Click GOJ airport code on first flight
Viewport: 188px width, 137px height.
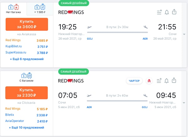tap(90, 39)
